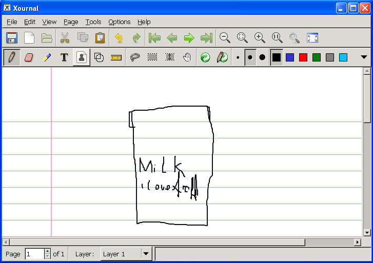This screenshot has height=263, width=373.
Task: Enable the shape recognizer tool
Action: pyautogui.click(x=99, y=57)
